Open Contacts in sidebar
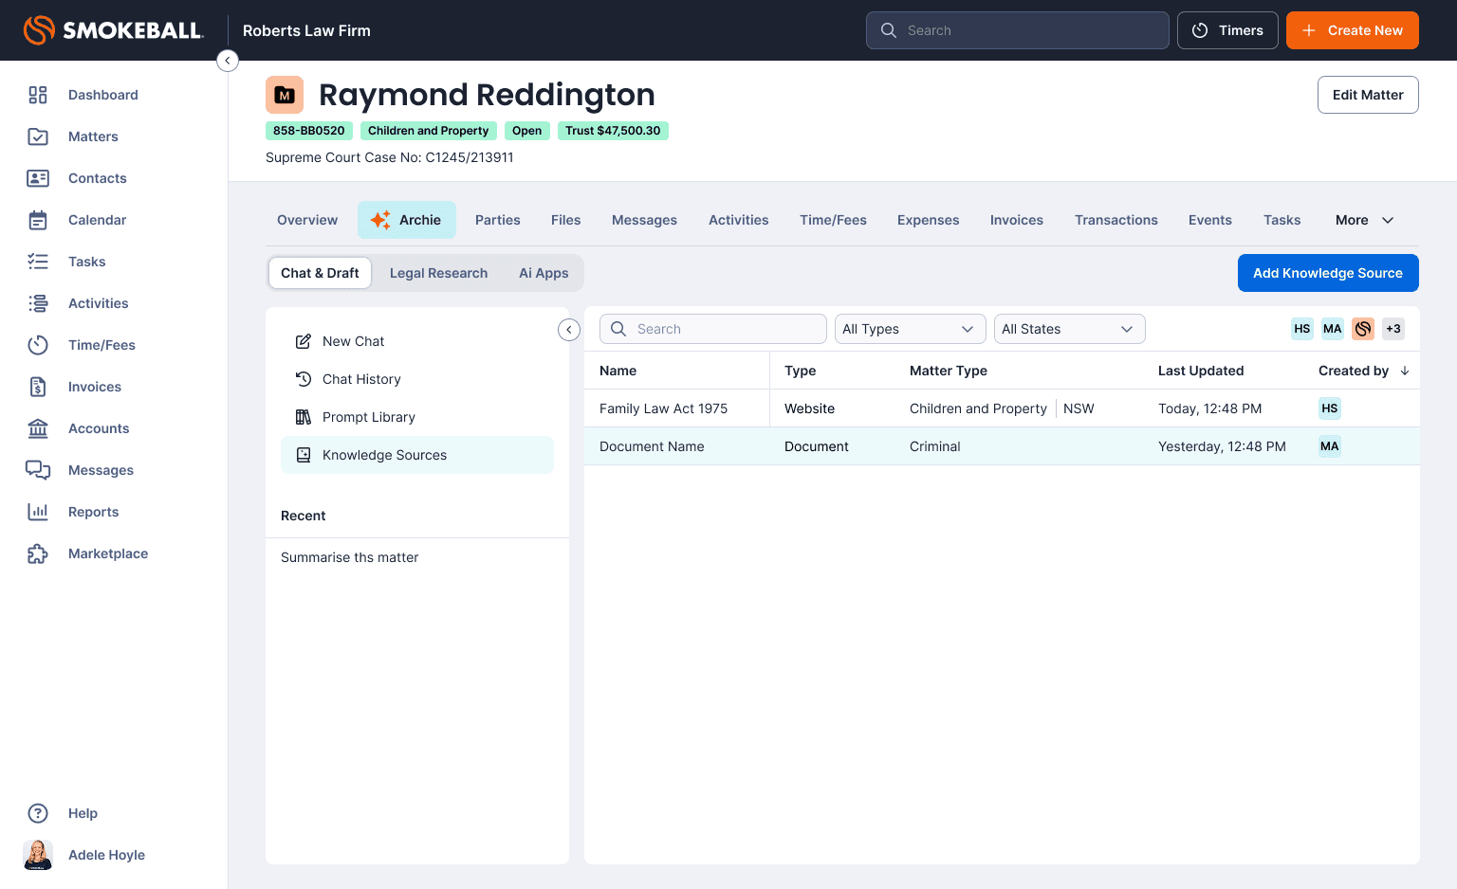Image resolution: width=1457 pixels, height=889 pixels. [x=97, y=178]
